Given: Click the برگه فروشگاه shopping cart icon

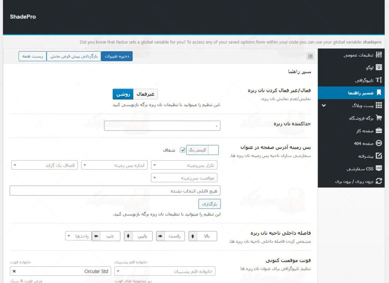Looking at the screenshot, I should [x=379, y=118].
